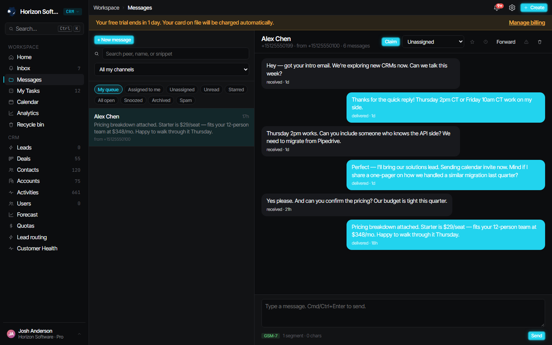
Task: Click the Send button
Action: click(536, 336)
